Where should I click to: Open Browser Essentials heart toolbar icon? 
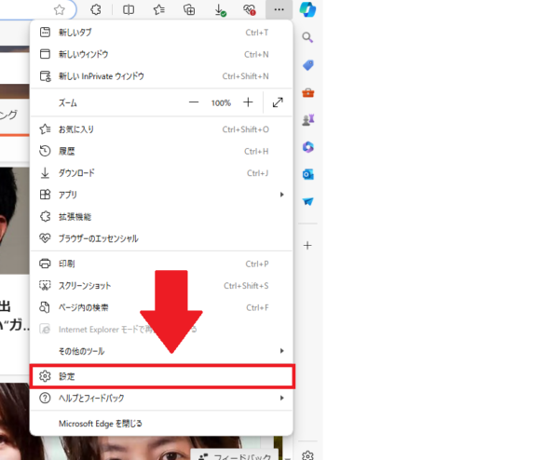click(x=249, y=9)
